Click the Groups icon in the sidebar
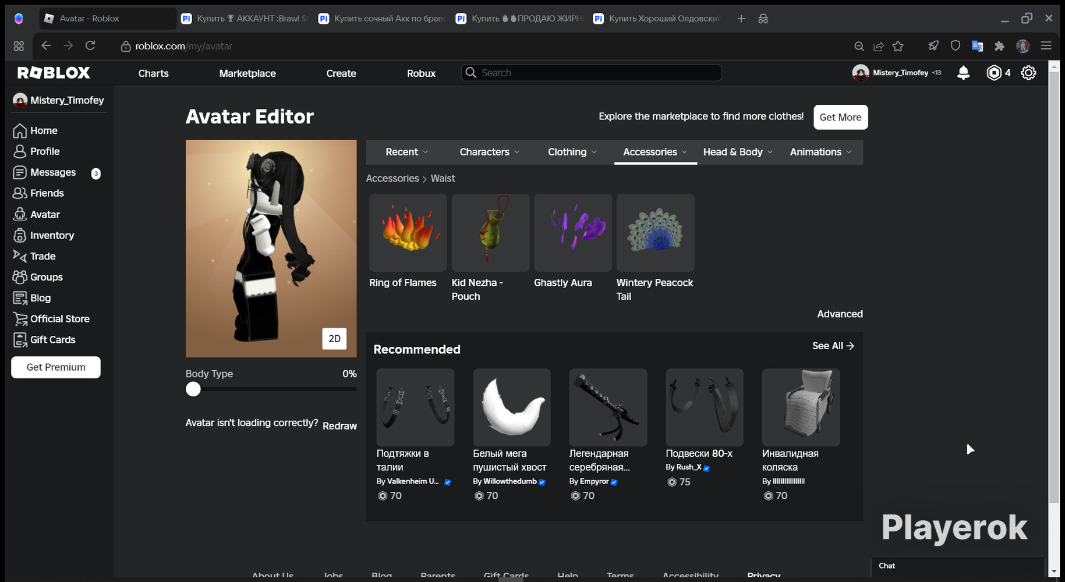 point(20,277)
